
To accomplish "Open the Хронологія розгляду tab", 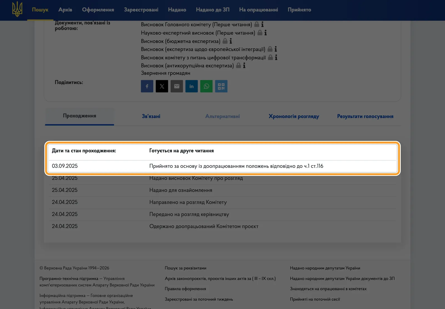I will click(294, 116).
